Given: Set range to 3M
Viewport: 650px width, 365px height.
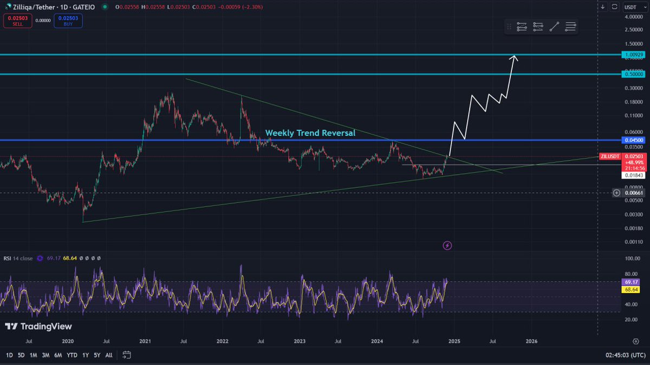Looking at the screenshot, I should point(45,355).
